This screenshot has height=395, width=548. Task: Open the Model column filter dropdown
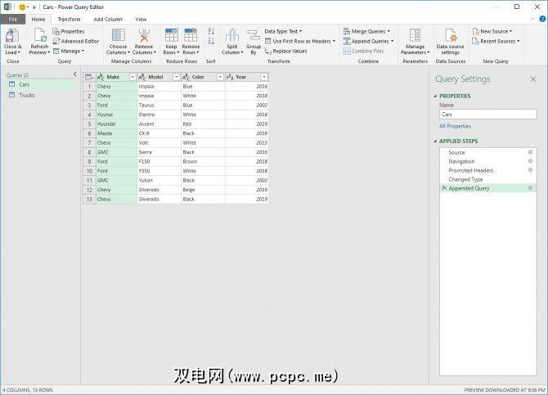177,77
